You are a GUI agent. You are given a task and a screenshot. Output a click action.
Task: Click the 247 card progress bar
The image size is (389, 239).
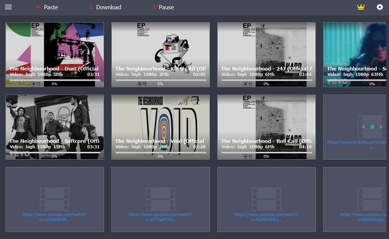coord(266,80)
